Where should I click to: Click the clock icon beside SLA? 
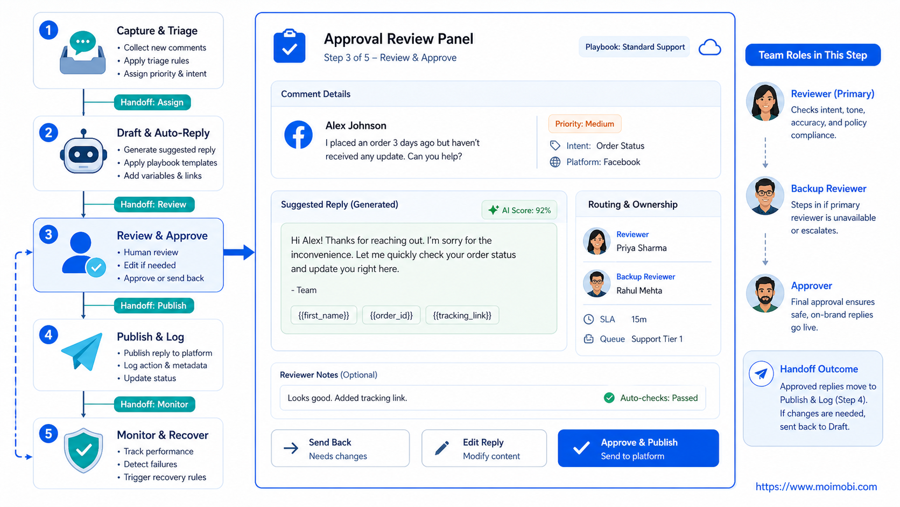click(x=589, y=320)
